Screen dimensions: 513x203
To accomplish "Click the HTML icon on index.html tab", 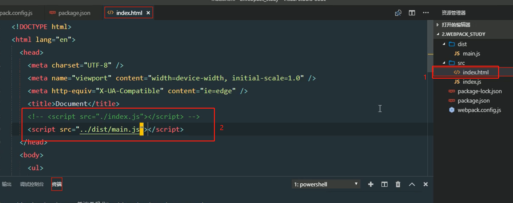I will [x=110, y=13].
